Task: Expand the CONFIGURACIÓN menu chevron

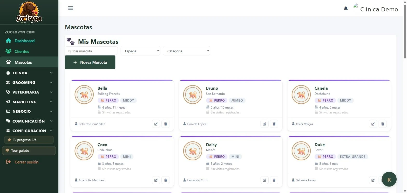Action: (51, 131)
